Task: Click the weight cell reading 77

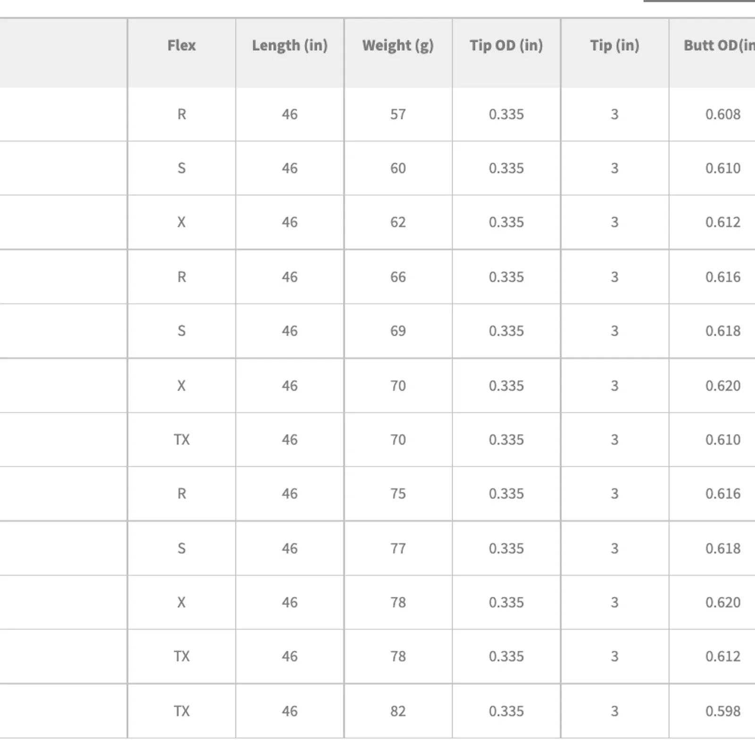Action: [398, 548]
